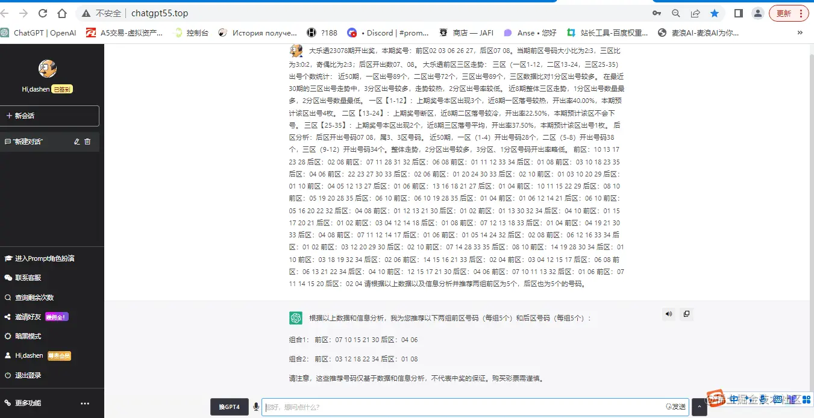
Task: Send the message with 发送 button
Action: (676, 407)
